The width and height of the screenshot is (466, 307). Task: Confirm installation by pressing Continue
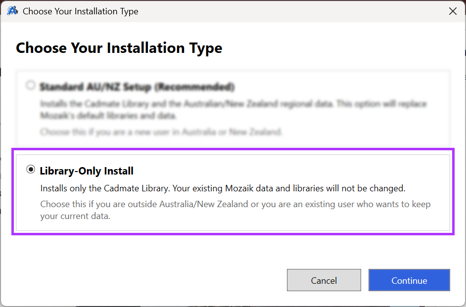pos(409,280)
